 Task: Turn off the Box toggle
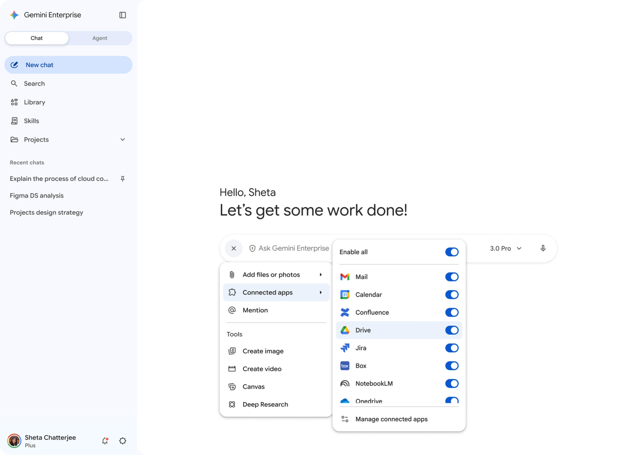452,366
